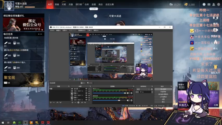Open the friends icon in game header
This screenshot has height=125, width=222.
[214, 4]
